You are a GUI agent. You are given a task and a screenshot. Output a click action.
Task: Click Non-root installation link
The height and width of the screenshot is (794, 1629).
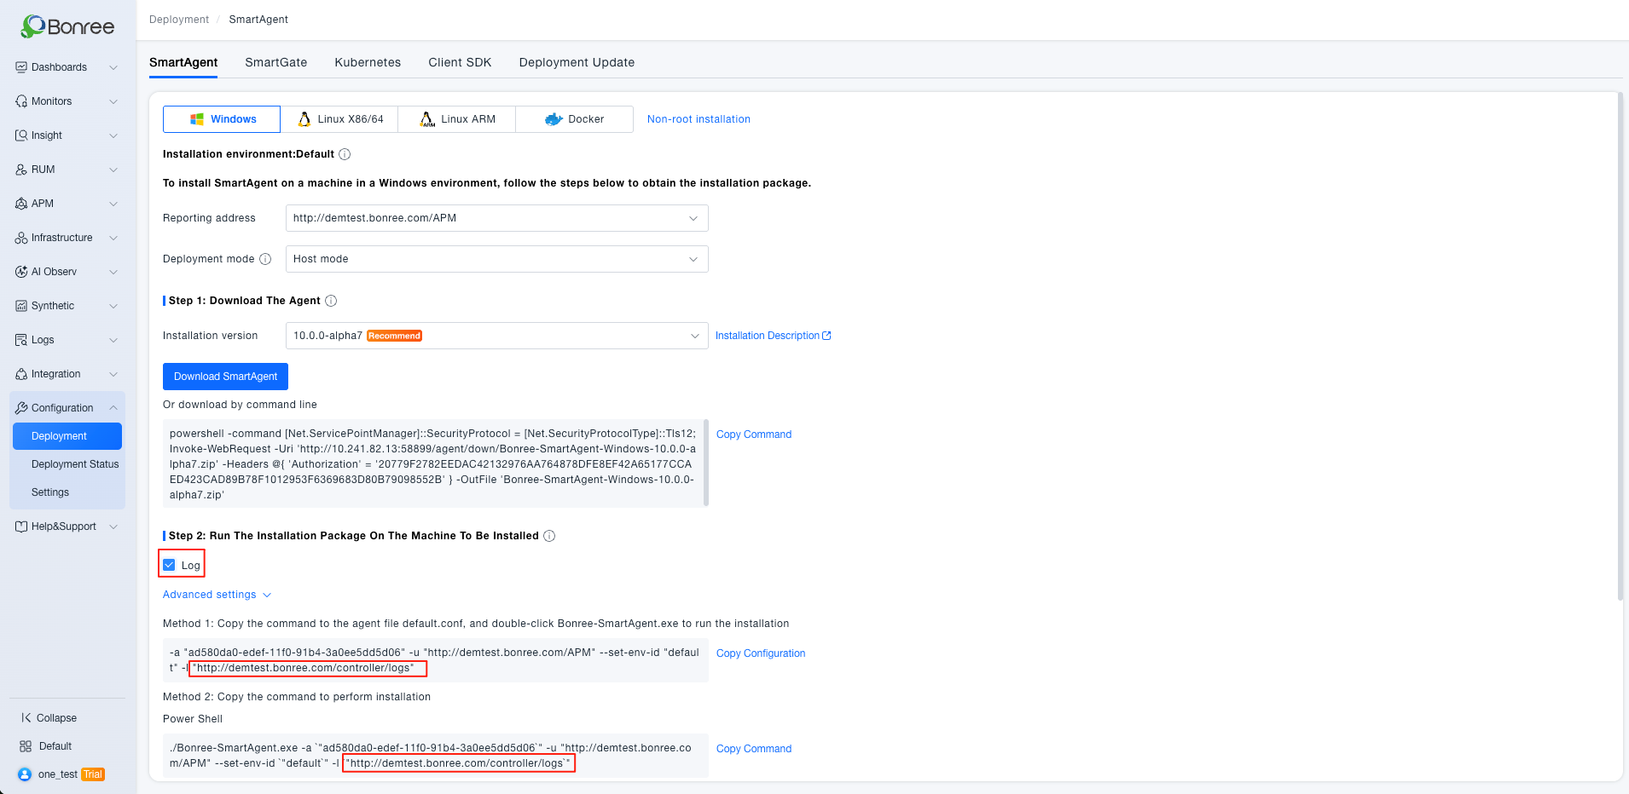[699, 119]
